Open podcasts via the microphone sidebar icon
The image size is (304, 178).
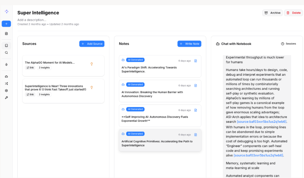coord(6,64)
